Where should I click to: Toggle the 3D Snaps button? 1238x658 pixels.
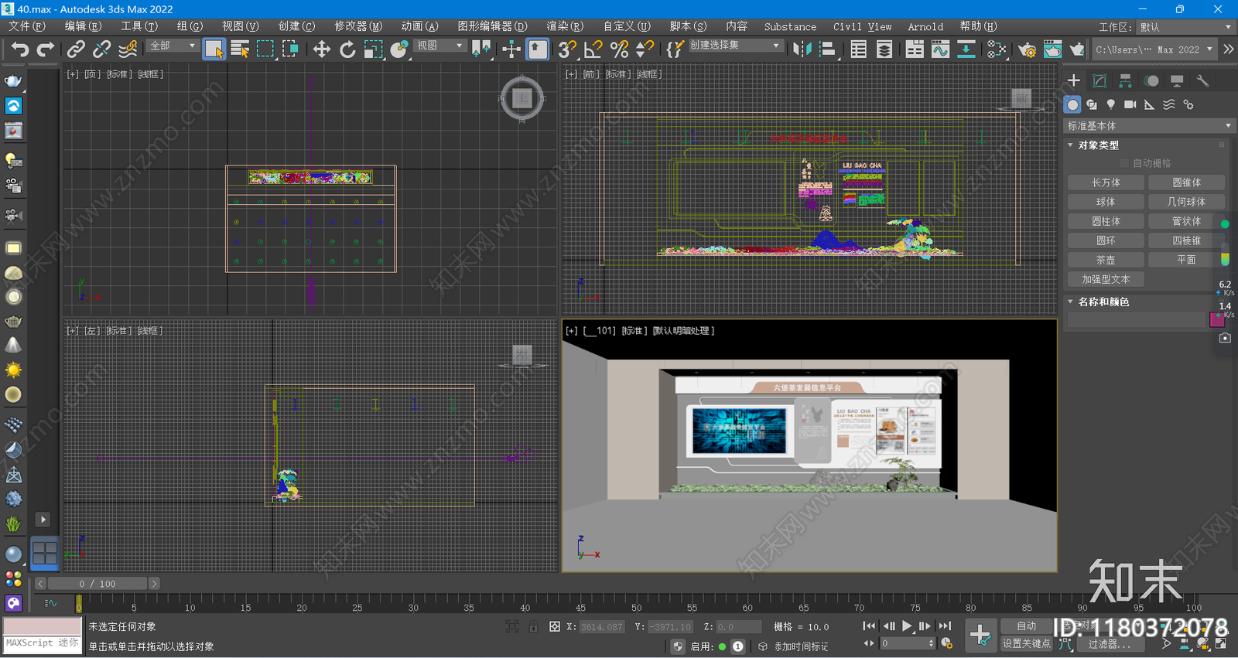(567, 49)
